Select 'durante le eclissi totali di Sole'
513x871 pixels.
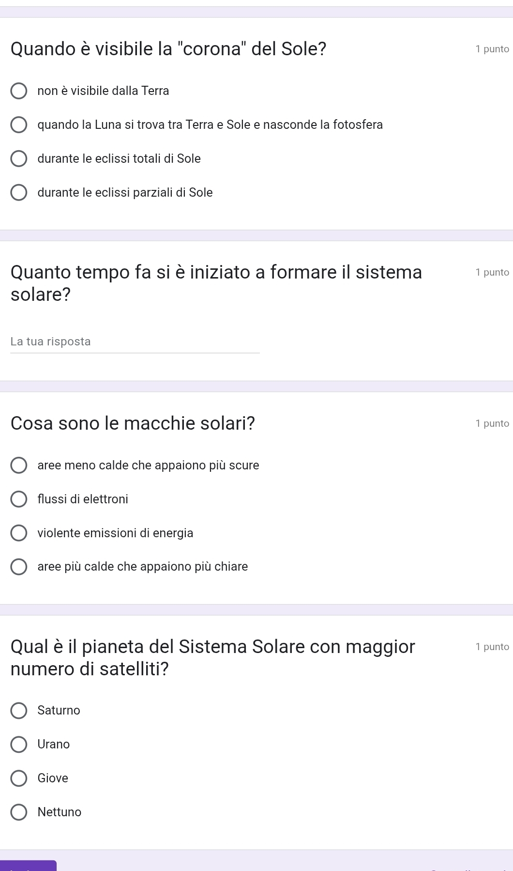pos(19,159)
